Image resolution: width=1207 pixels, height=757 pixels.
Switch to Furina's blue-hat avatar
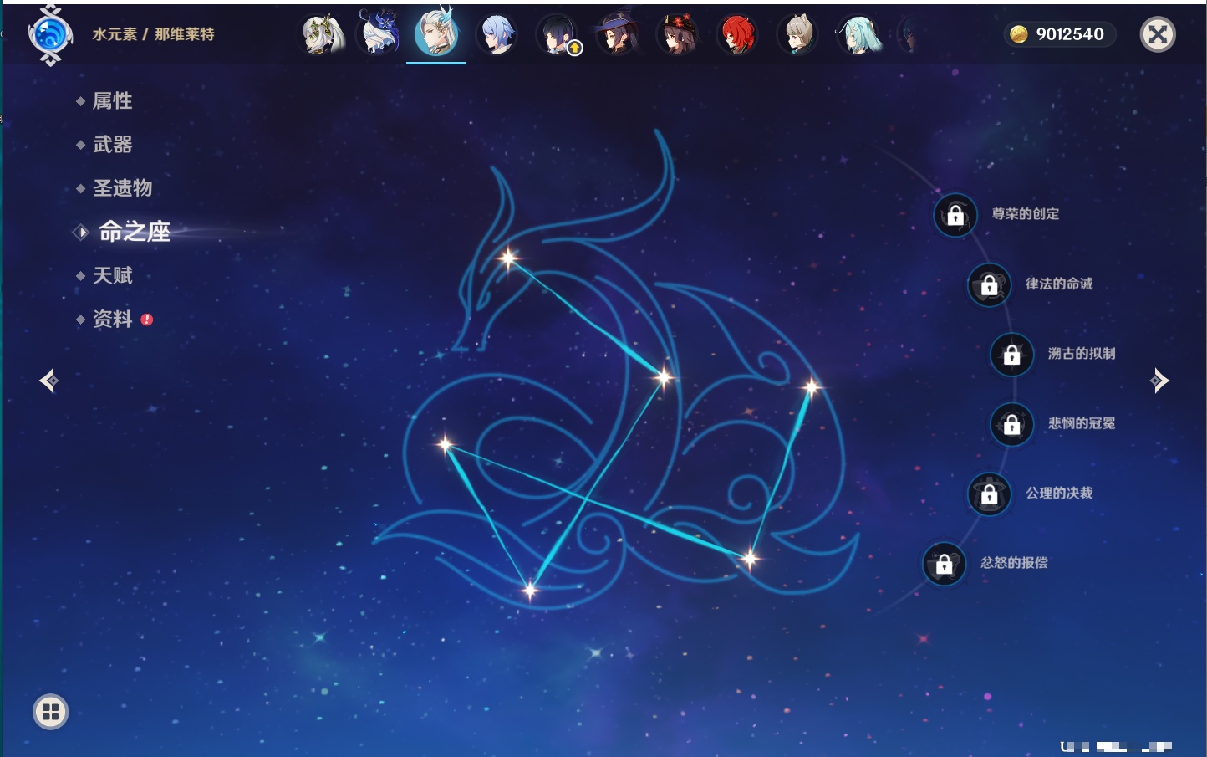(379, 34)
